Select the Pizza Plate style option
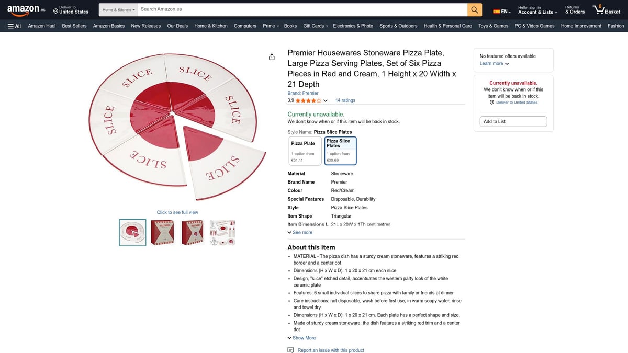This screenshot has width=628, height=353. pyautogui.click(x=305, y=150)
